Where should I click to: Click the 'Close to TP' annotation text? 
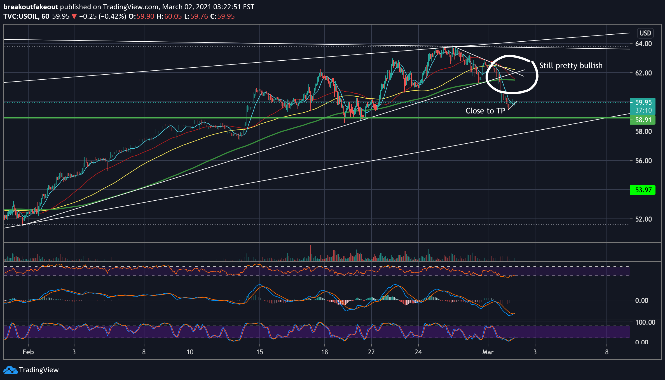(x=485, y=111)
